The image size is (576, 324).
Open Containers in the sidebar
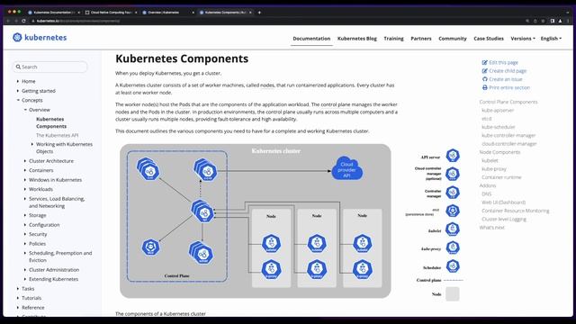41,170
